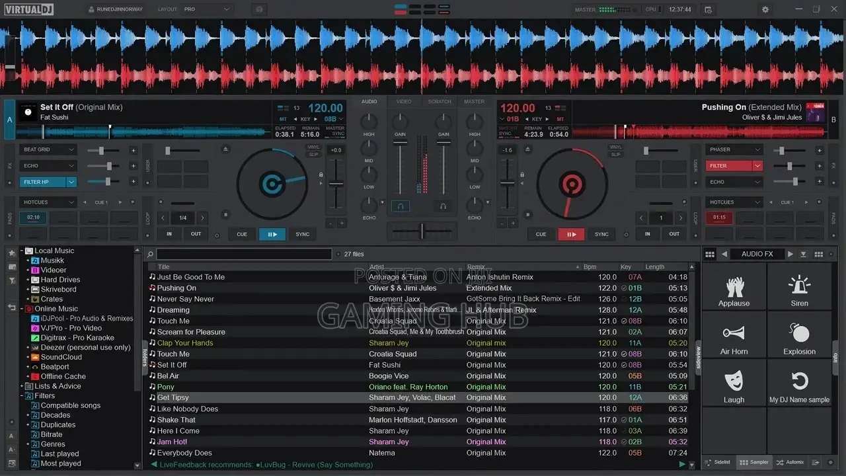This screenshot has width=846, height=476.
Task: Open the Sidelist tab
Action: (x=718, y=462)
